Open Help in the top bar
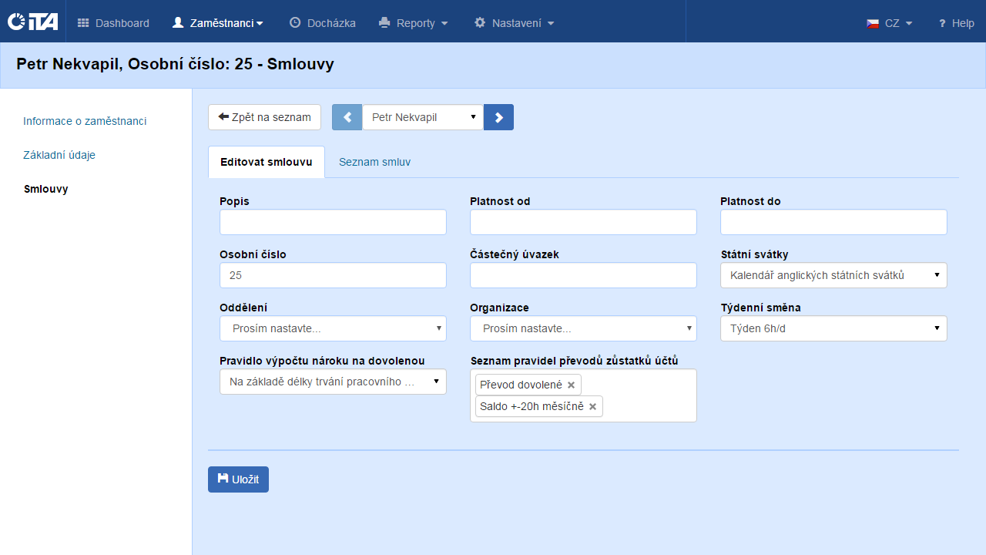Viewport: 986px width, 555px height. [x=955, y=23]
